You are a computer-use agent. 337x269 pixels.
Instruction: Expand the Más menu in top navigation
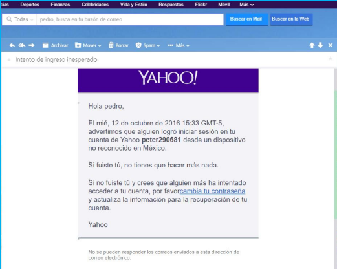click(x=246, y=5)
